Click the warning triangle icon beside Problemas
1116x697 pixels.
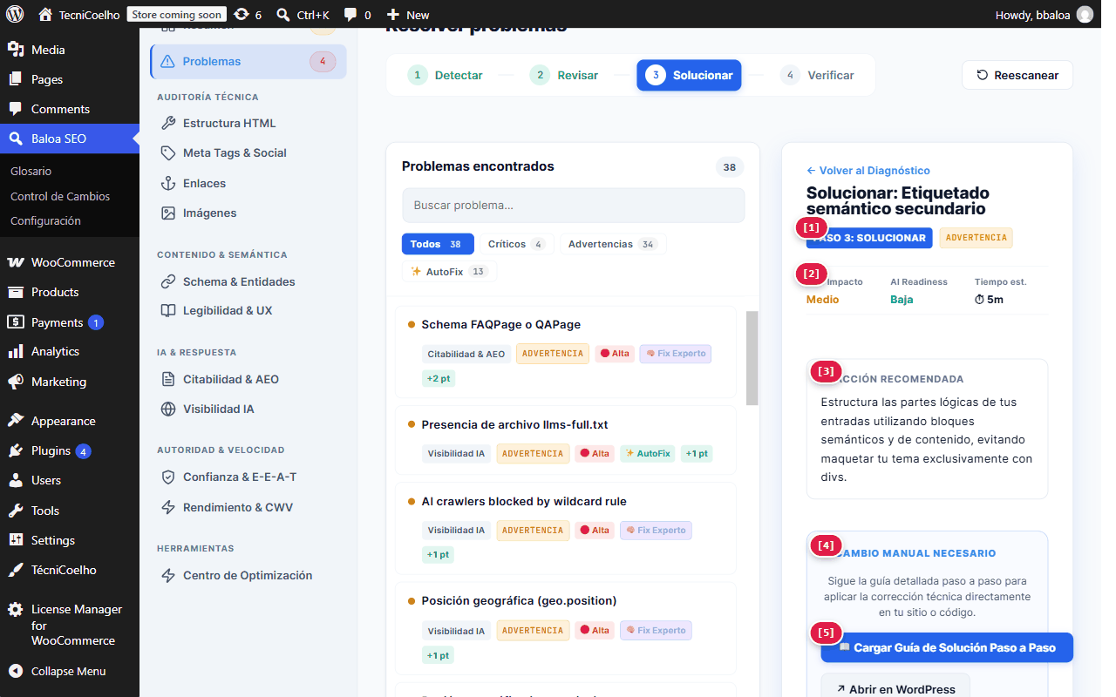[x=168, y=61]
